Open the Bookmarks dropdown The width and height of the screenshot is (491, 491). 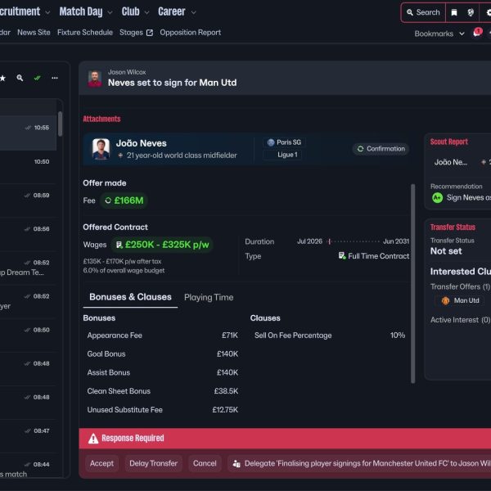pyautogui.click(x=438, y=34)
